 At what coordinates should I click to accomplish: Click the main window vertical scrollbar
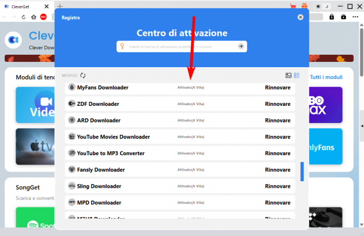click(x=361, y=52)
